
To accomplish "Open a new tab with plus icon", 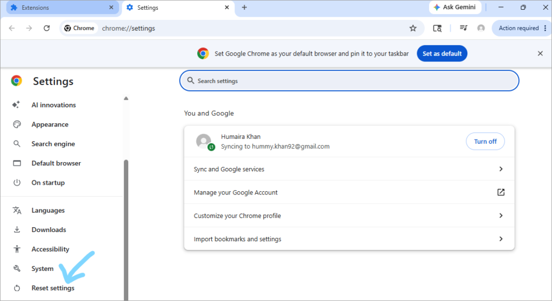I will (x=244, y=8).
